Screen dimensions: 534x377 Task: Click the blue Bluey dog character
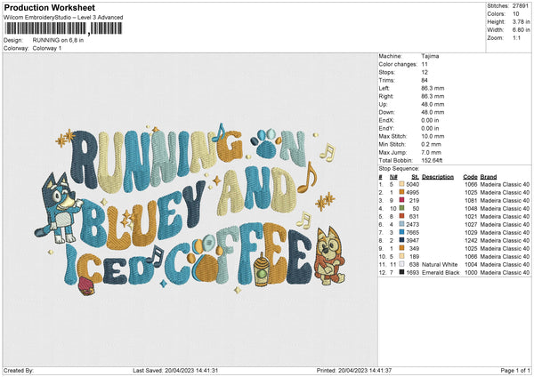pyautogui.click(x=64, y=210)
